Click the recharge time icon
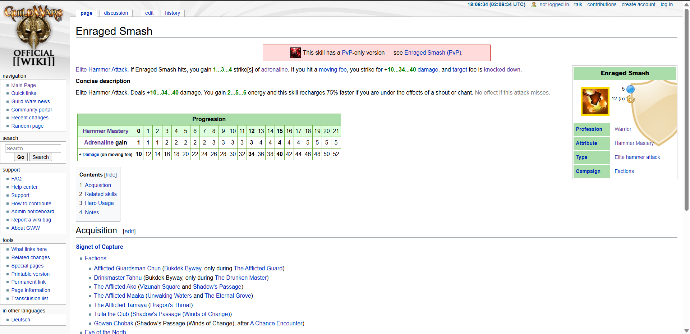690x334 pixels. pyautogui.click(x=631, y=99)
